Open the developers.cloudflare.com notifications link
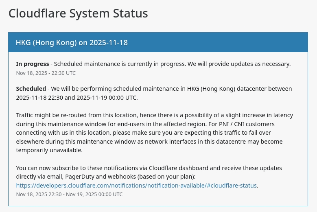 click(x=136, y=185)
